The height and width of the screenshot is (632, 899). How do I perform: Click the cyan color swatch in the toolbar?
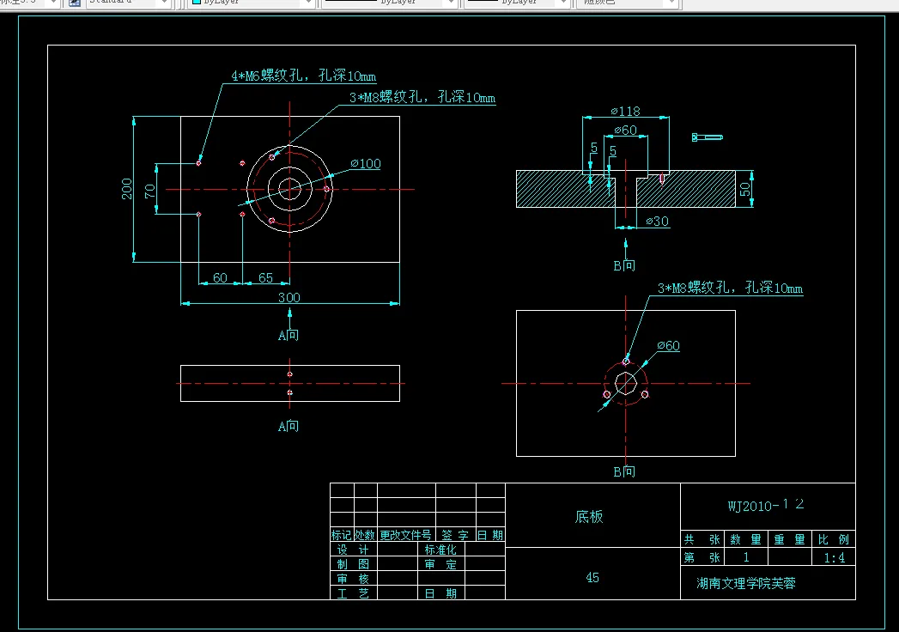[x=197, y=3]
